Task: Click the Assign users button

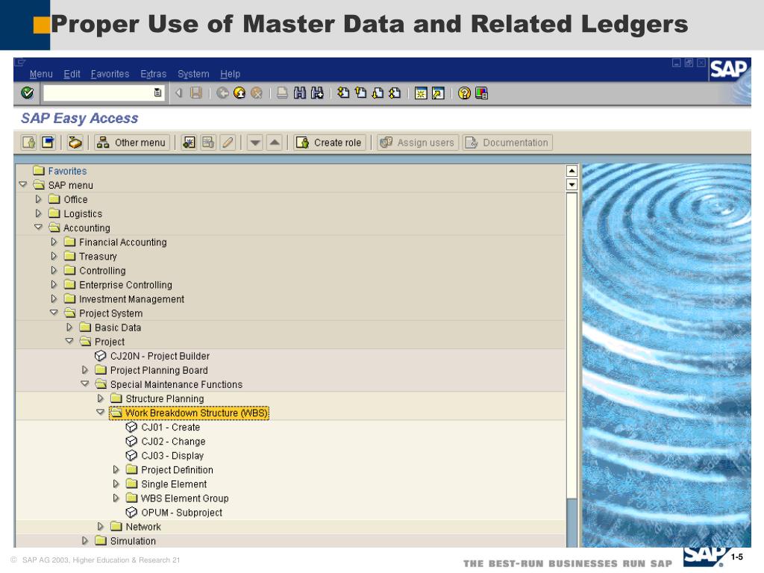Action: [418, 143]
